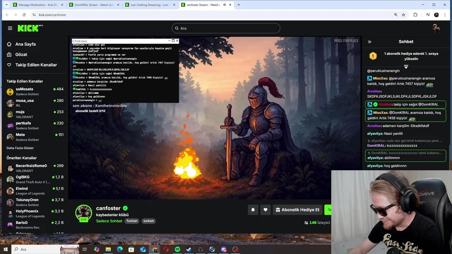Viewport: 452px width, 254px height.
Task: Click the chat panel scrollbar
Action: pyautogui.click(x=450, y=157)
